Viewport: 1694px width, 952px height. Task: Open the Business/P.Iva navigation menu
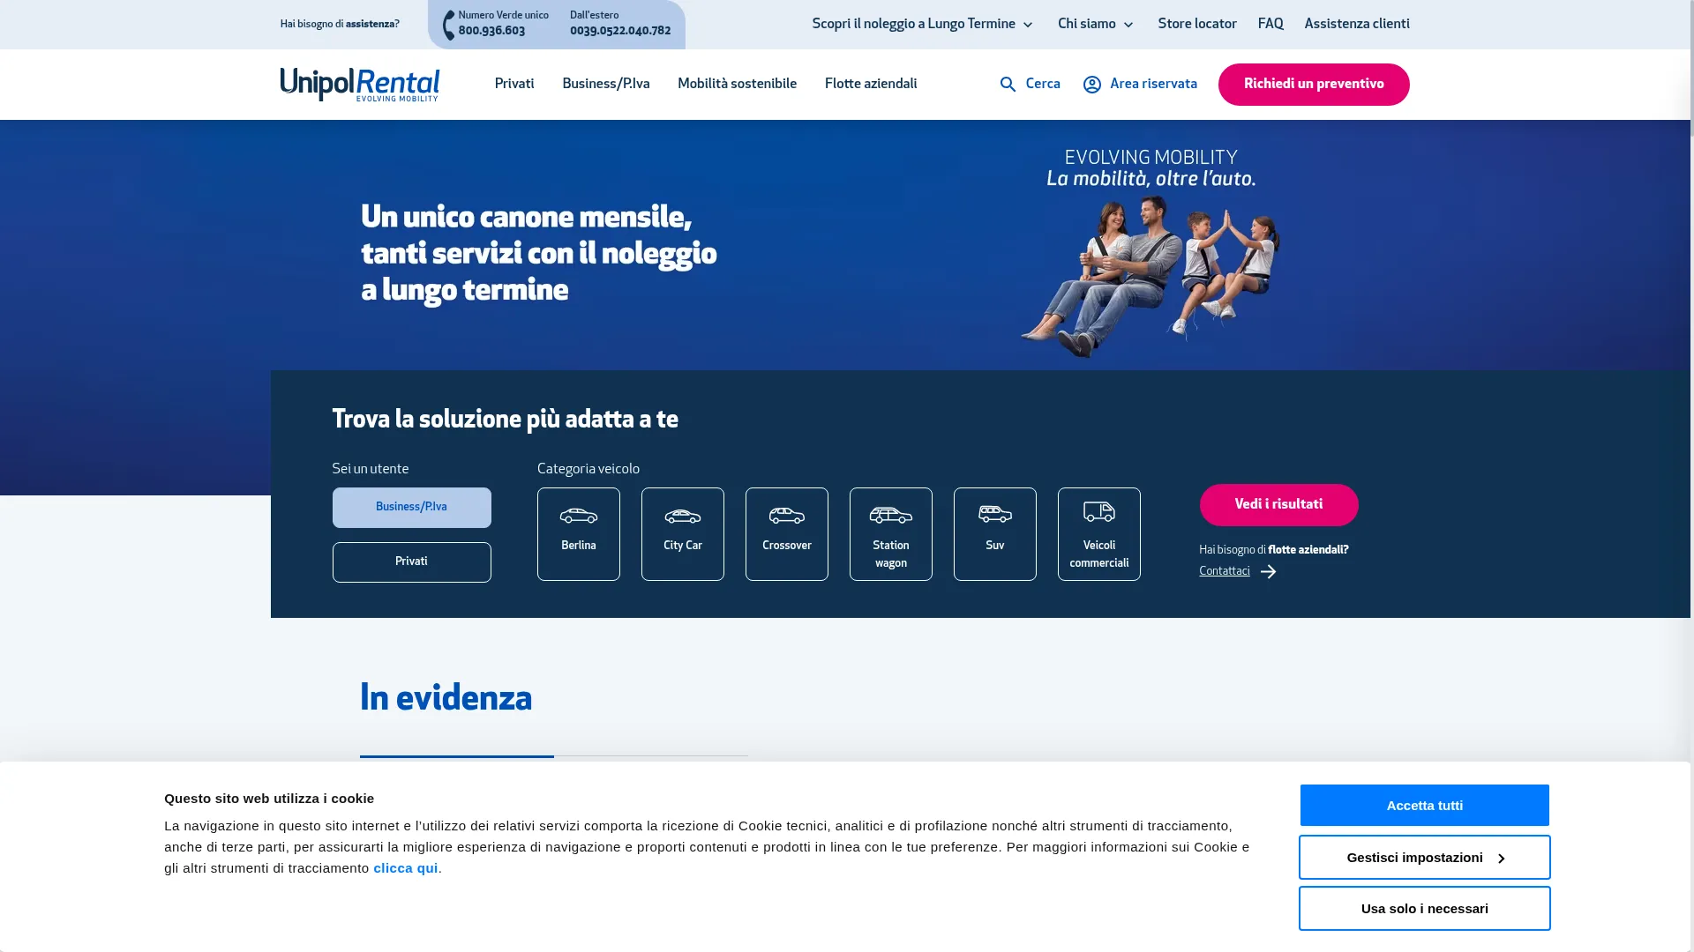tap(606, 85)
